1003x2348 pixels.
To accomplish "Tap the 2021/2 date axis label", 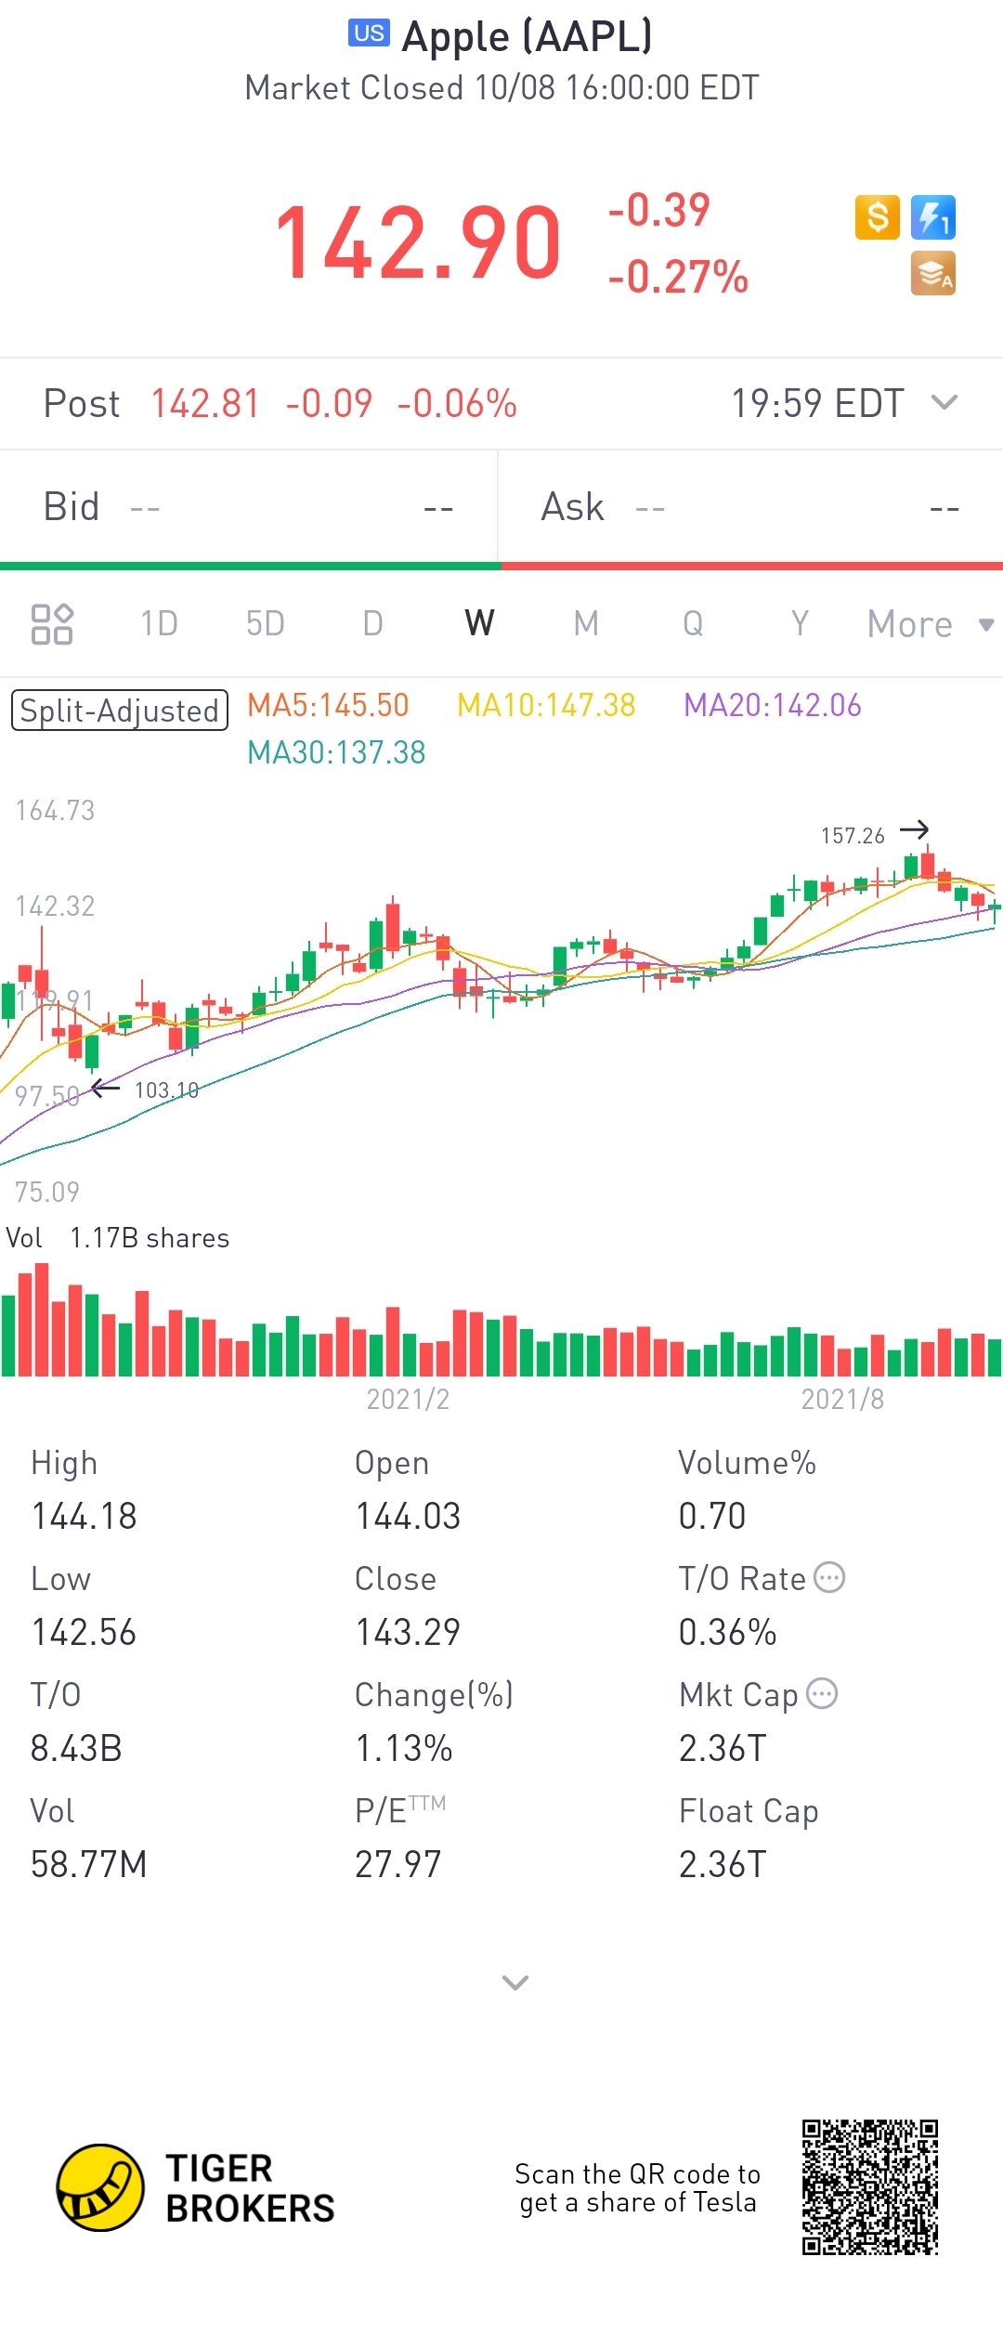I will point(408,1400).
